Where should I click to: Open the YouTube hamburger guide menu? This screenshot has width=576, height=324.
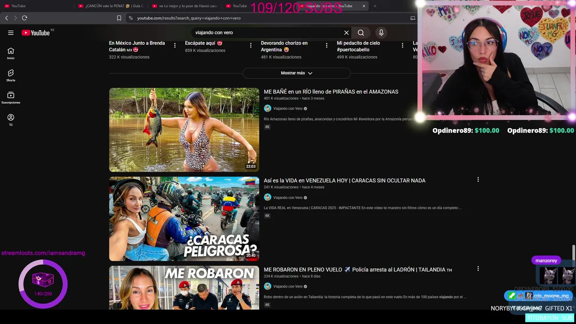[x=11, y=32]
